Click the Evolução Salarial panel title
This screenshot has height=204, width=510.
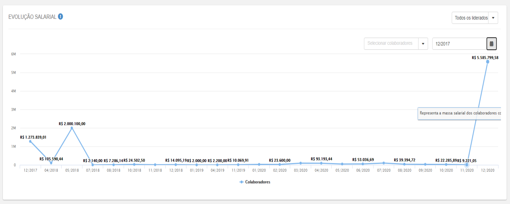pos(32,17)
